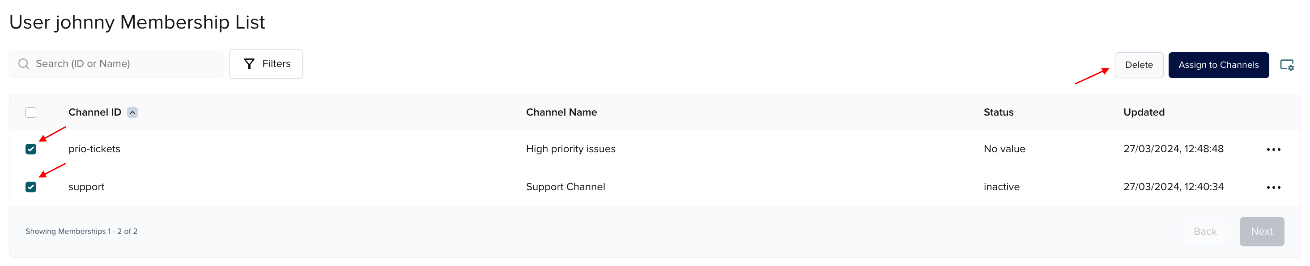Select the Support Channel name cell
The width and height of the screenshot is (1310, 266).
coord(565,187)
